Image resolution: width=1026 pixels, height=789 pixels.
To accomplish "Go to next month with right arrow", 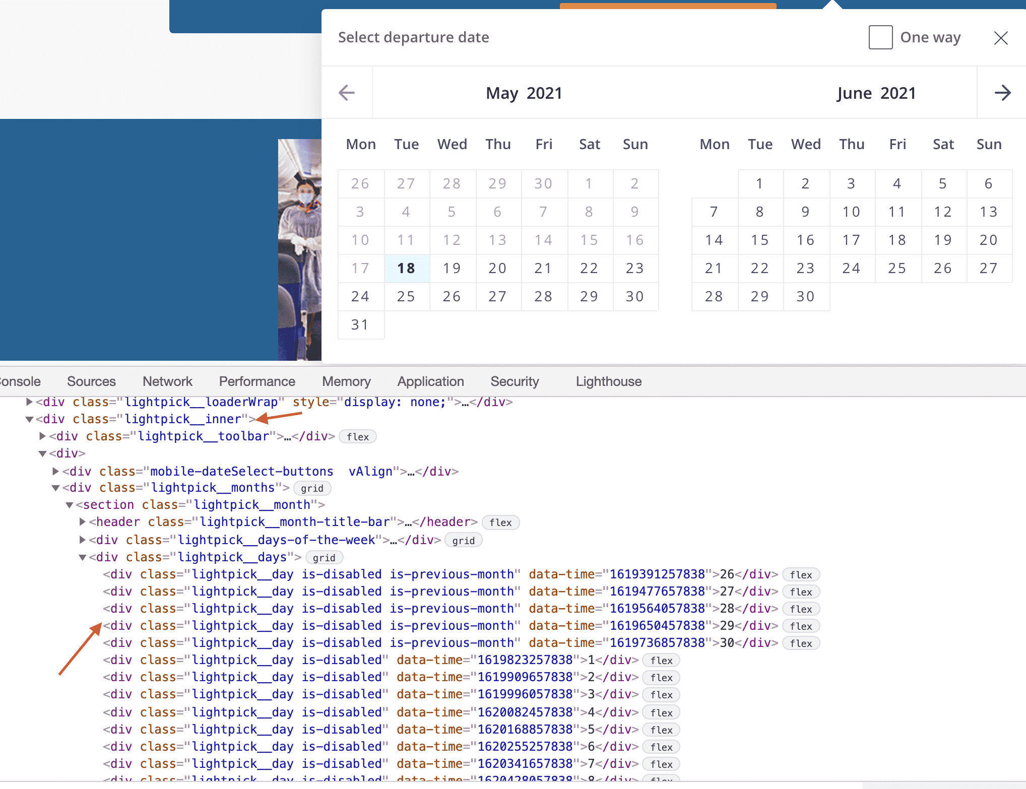I will point(1002,93).
